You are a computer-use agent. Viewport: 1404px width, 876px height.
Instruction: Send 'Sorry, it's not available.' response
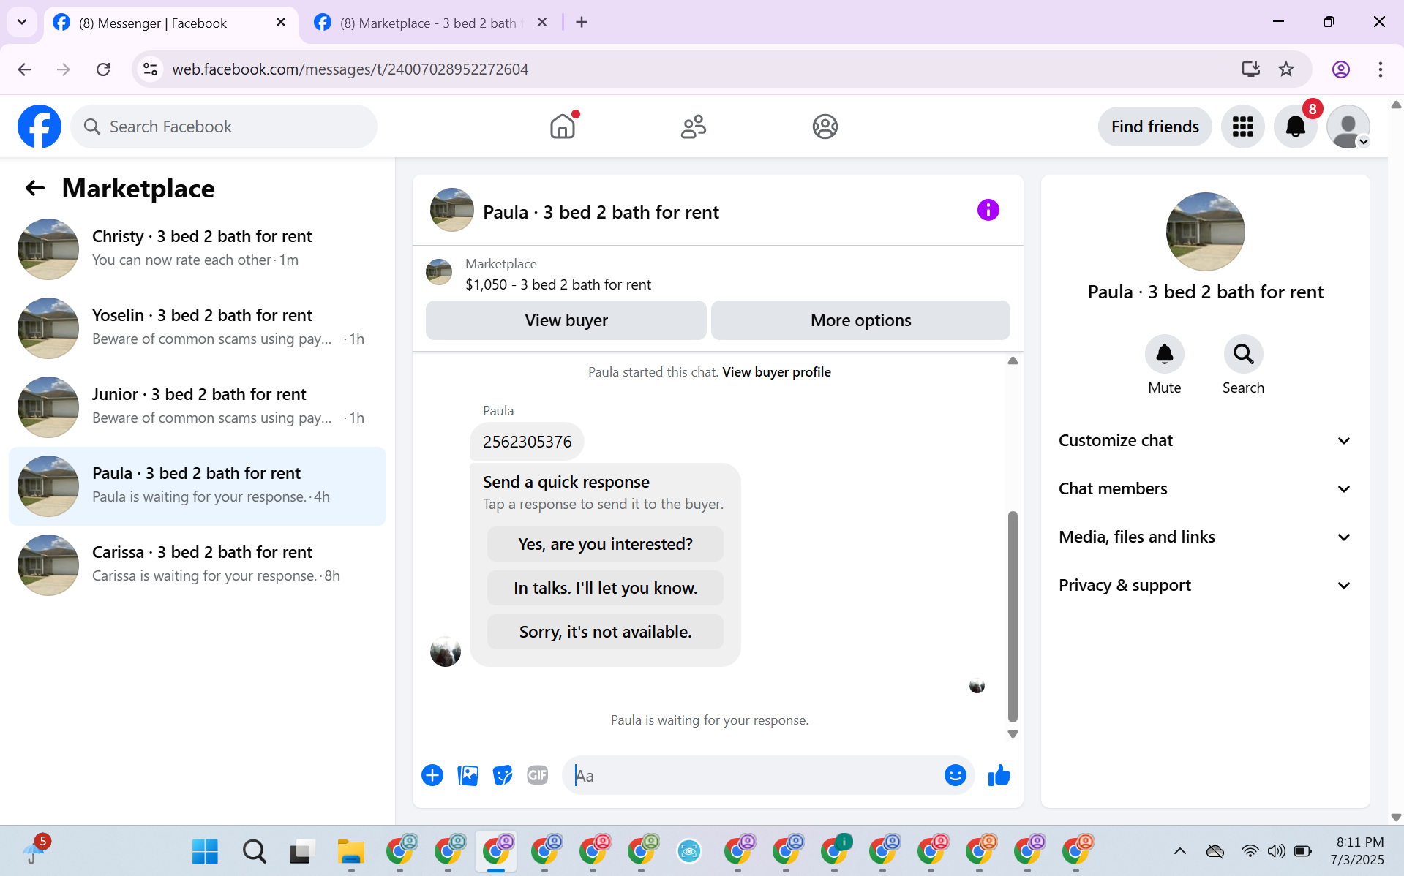[605, 632]
